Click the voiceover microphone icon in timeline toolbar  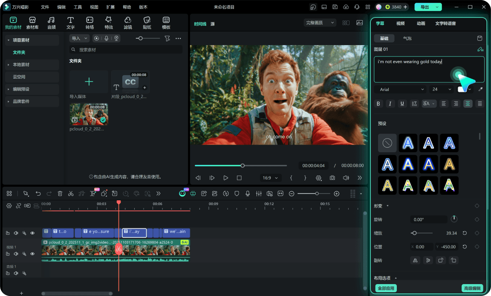click(x=248, y=194)
